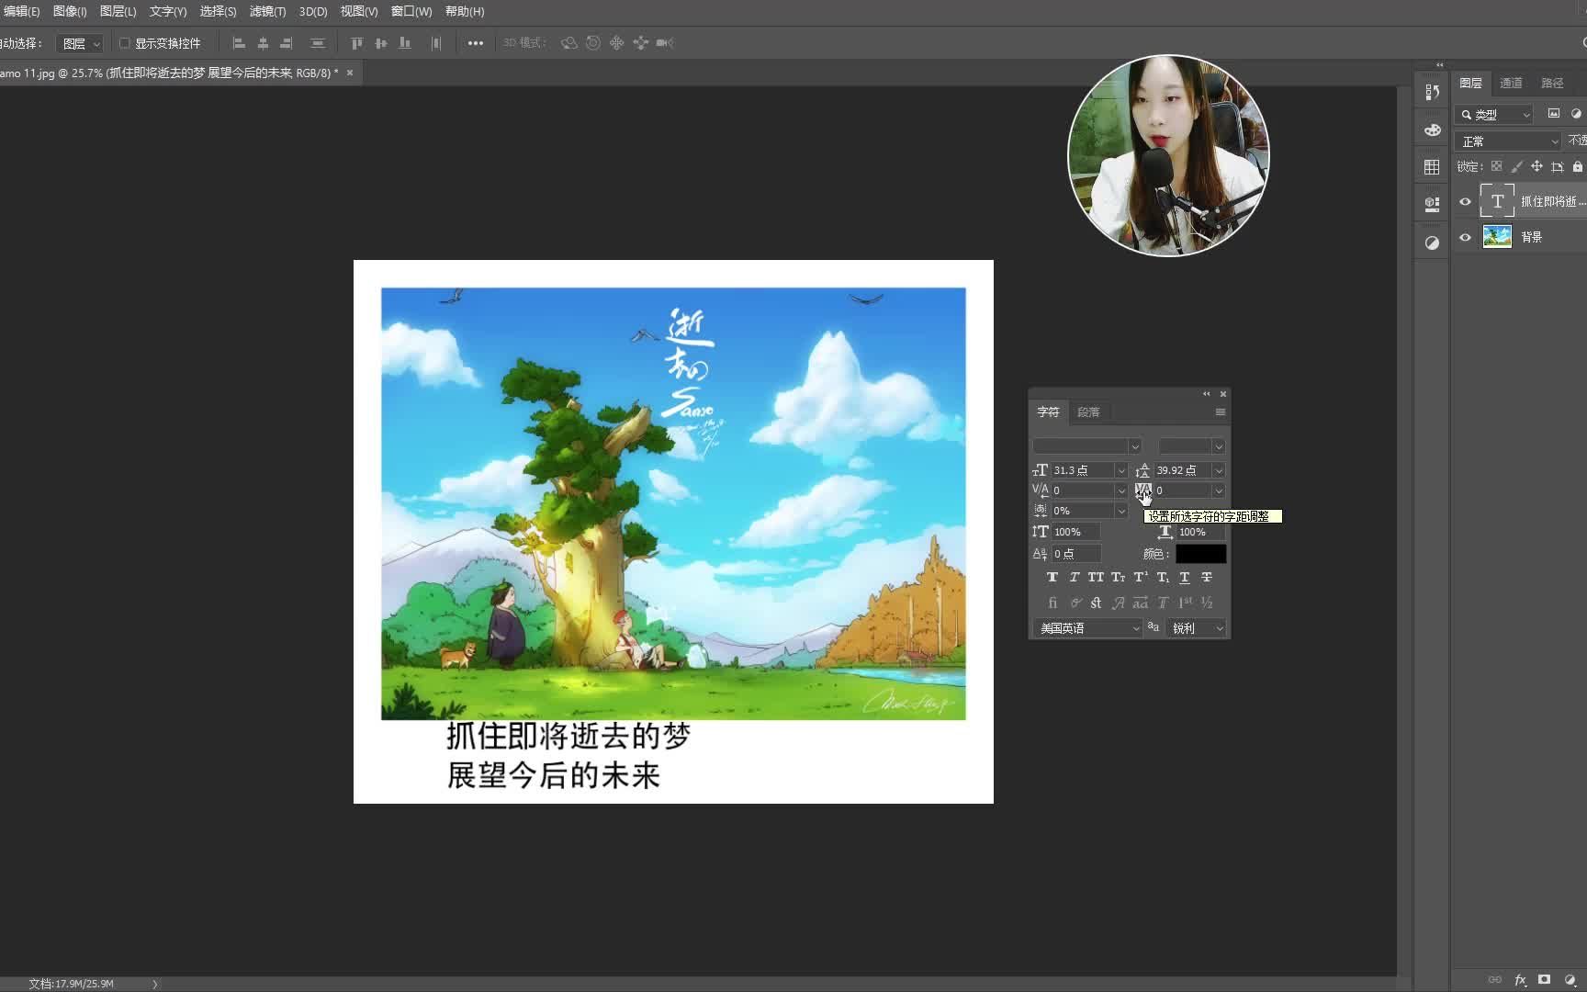Align right edges in options bar
This screenshot has height=992, width=1587.
(287, 43)
